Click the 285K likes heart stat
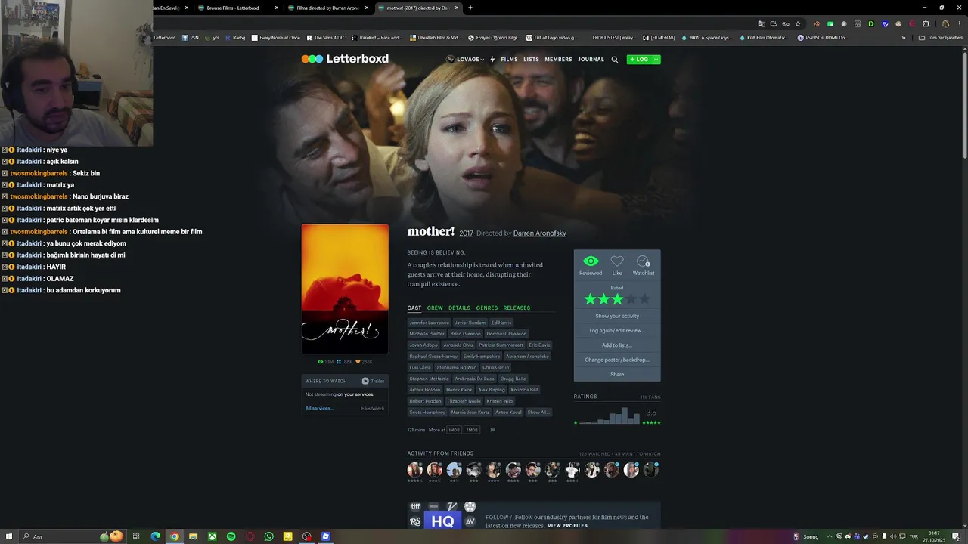This screenshot has height=544, width=968. click(x=364, y=362)
